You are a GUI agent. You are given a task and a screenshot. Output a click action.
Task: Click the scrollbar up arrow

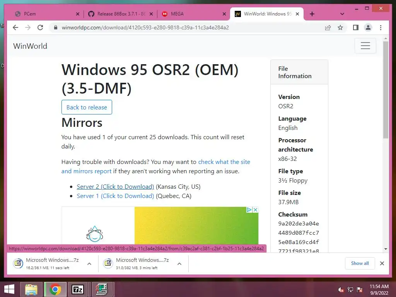386,39
